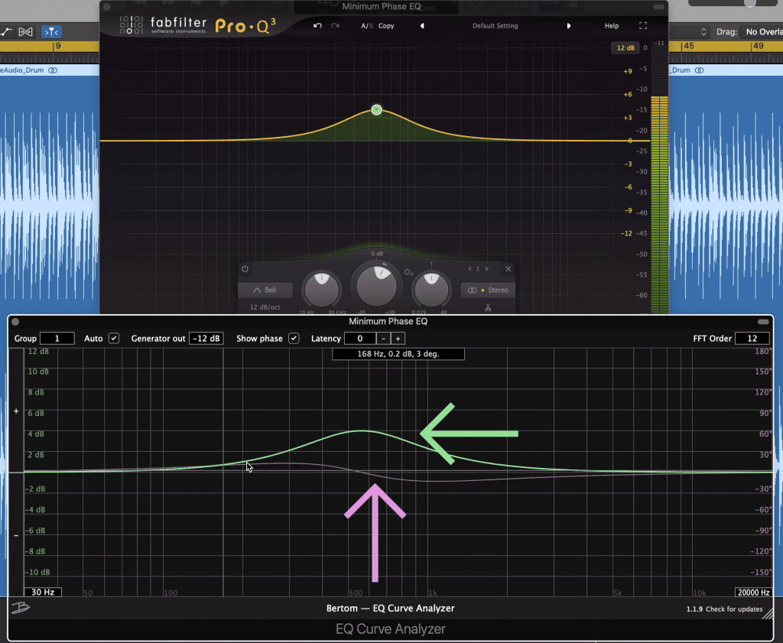Screen dimensions: 783x643
Task: Click the gain-Q interaction gear icon
Action: (x=408, y=272)
